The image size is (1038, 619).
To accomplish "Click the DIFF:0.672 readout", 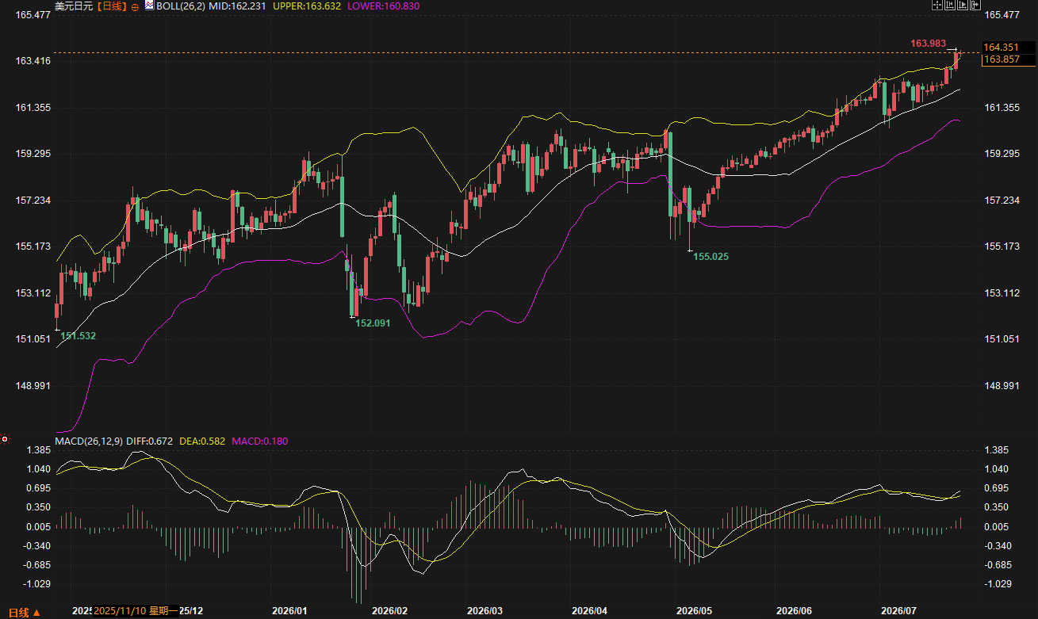I will (150, 440).
